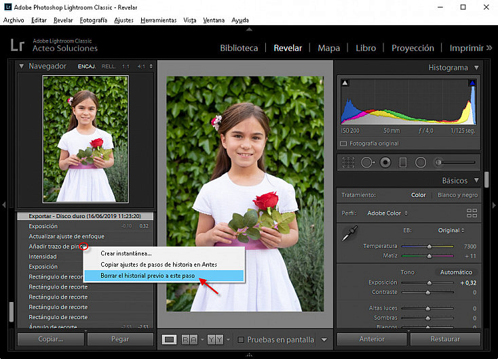Show more modules double arrow
The image size is (498, 359).
click(x=489, y=48)
